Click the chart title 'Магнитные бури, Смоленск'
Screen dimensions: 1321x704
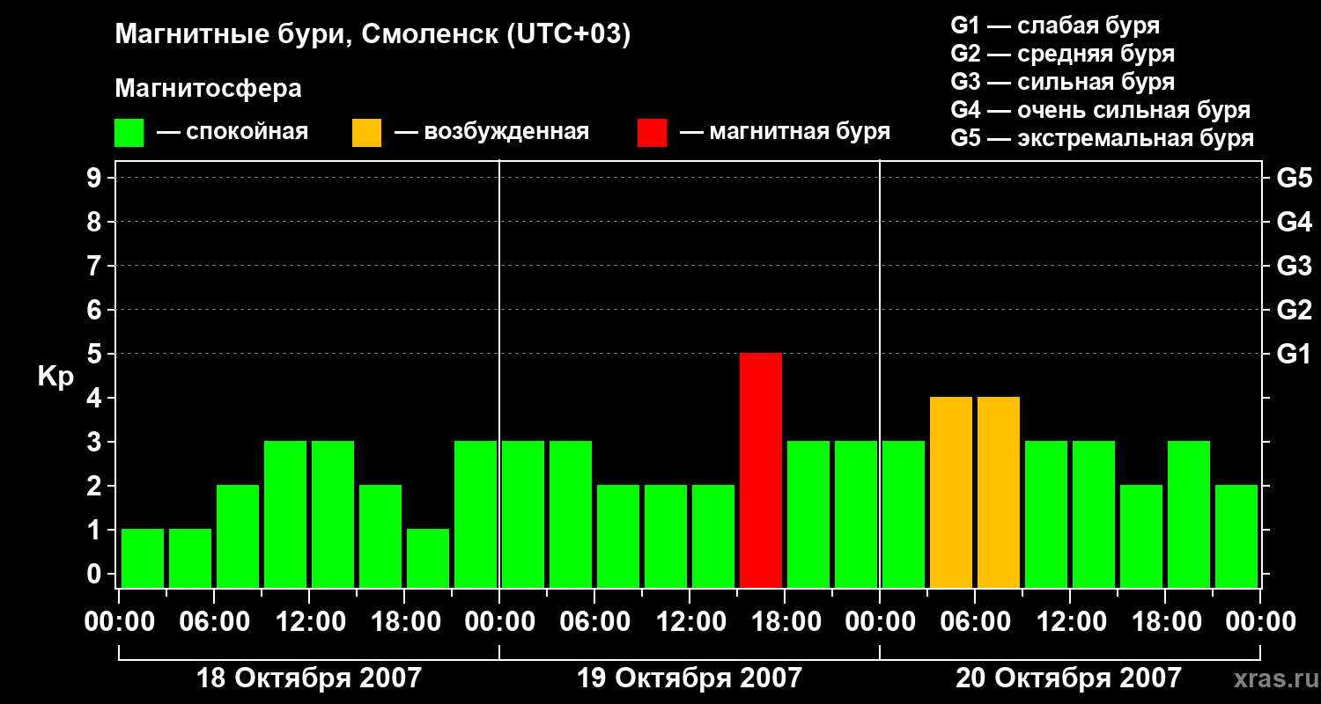[x=308, y=36]
